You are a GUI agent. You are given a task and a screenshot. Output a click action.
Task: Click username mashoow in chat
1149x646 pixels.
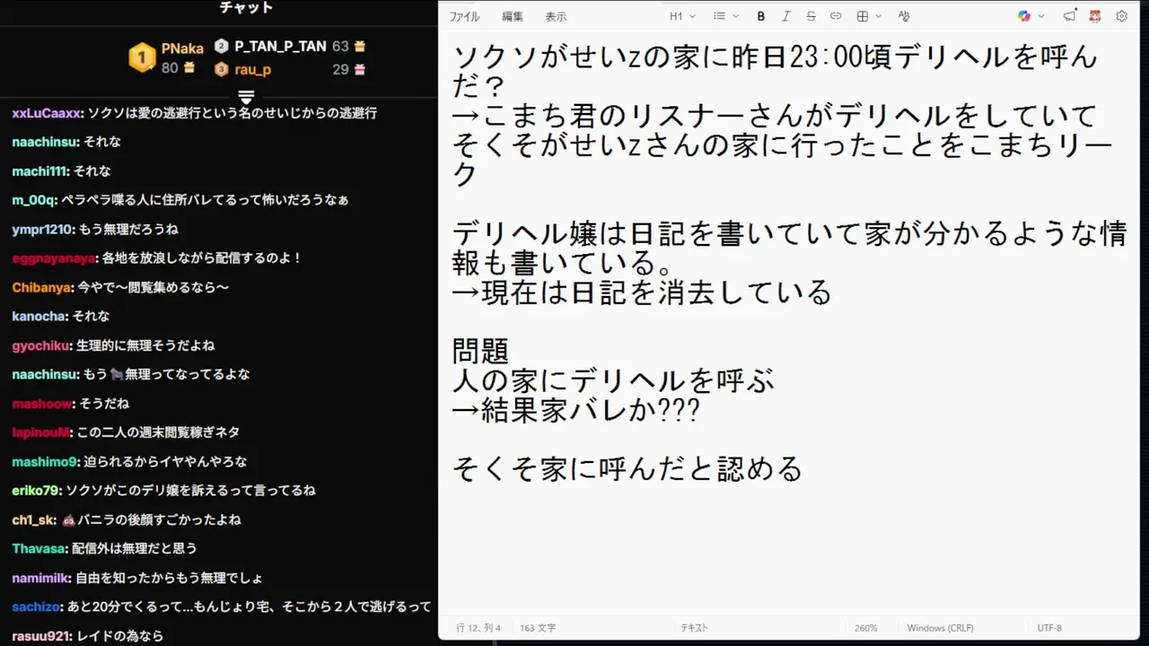click(x=42, y=404)
